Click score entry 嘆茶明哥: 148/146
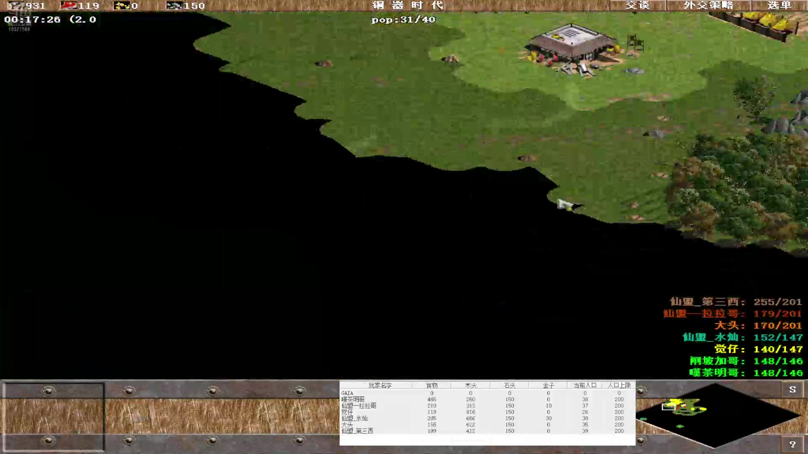 [746, 372]
